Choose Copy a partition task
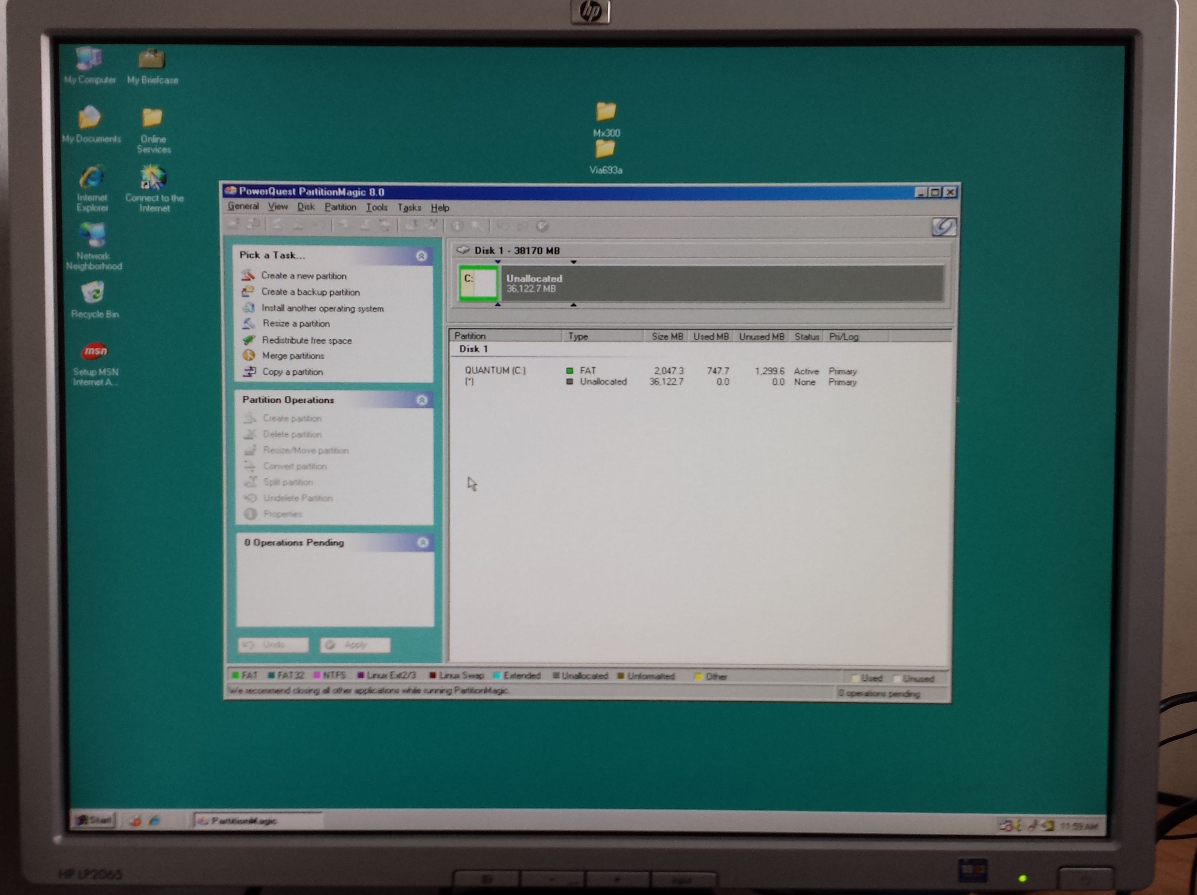This screenshot has height=895, width=1197. (283, 372)
